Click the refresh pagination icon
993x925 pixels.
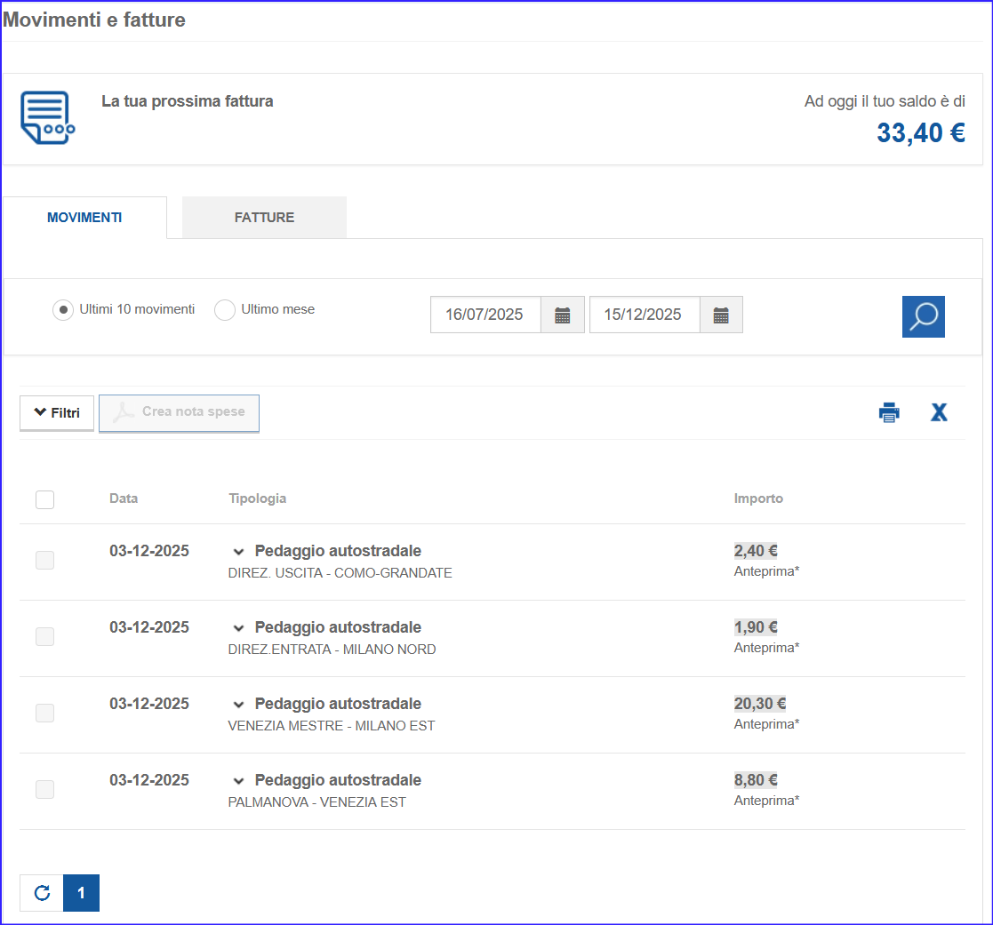point(42,893)
